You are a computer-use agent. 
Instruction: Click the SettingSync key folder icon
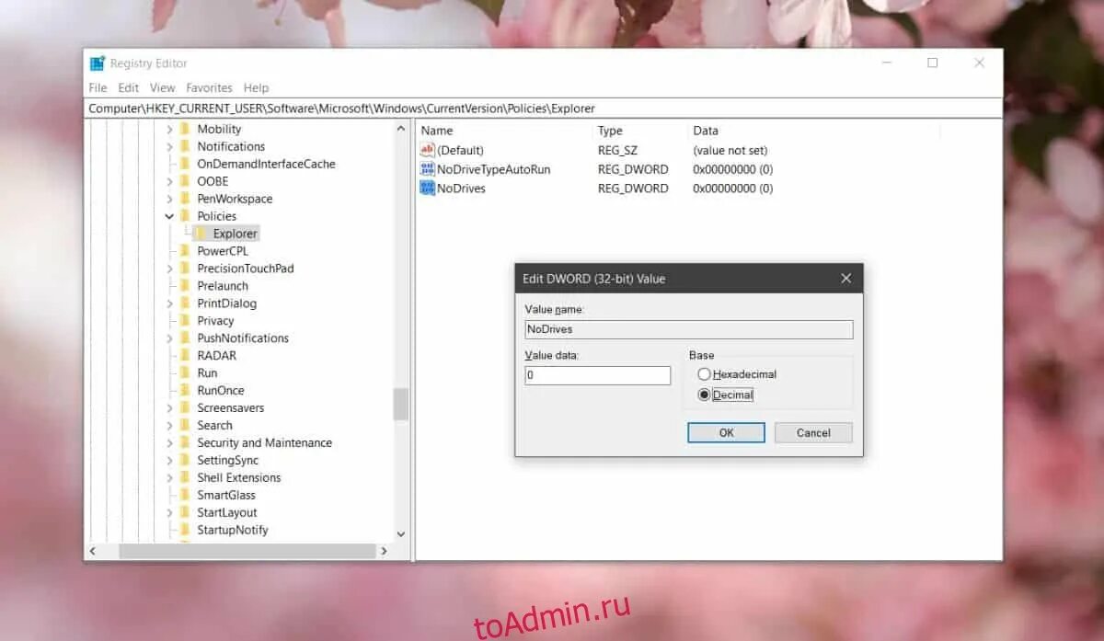(184, 460)
